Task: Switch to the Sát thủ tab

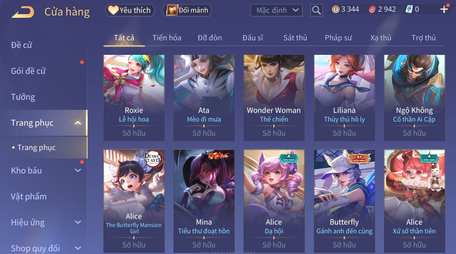Action: [295, 38]
